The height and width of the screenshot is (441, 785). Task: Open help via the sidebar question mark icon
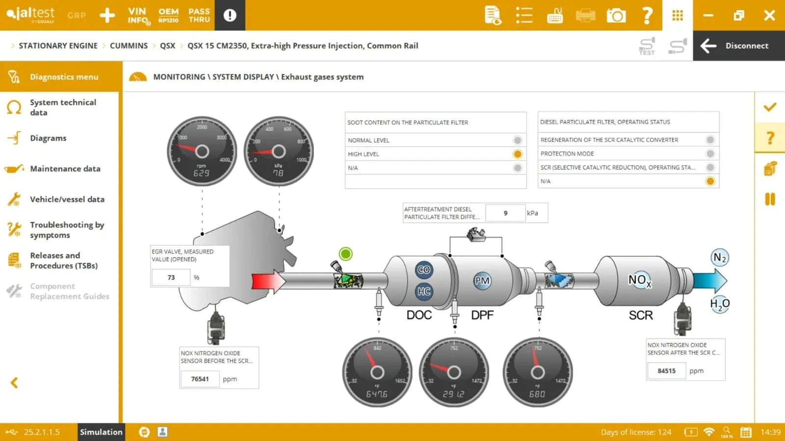pyautogui.click(x=770, y=138)
